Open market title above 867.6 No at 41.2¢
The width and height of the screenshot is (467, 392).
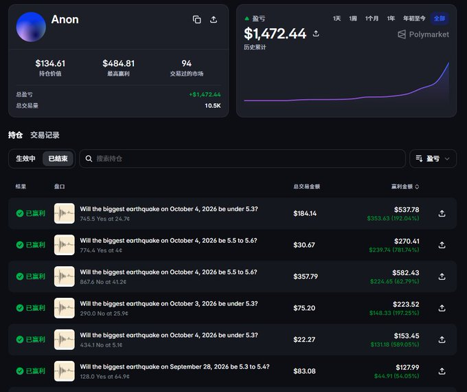[x=168, y=272]
